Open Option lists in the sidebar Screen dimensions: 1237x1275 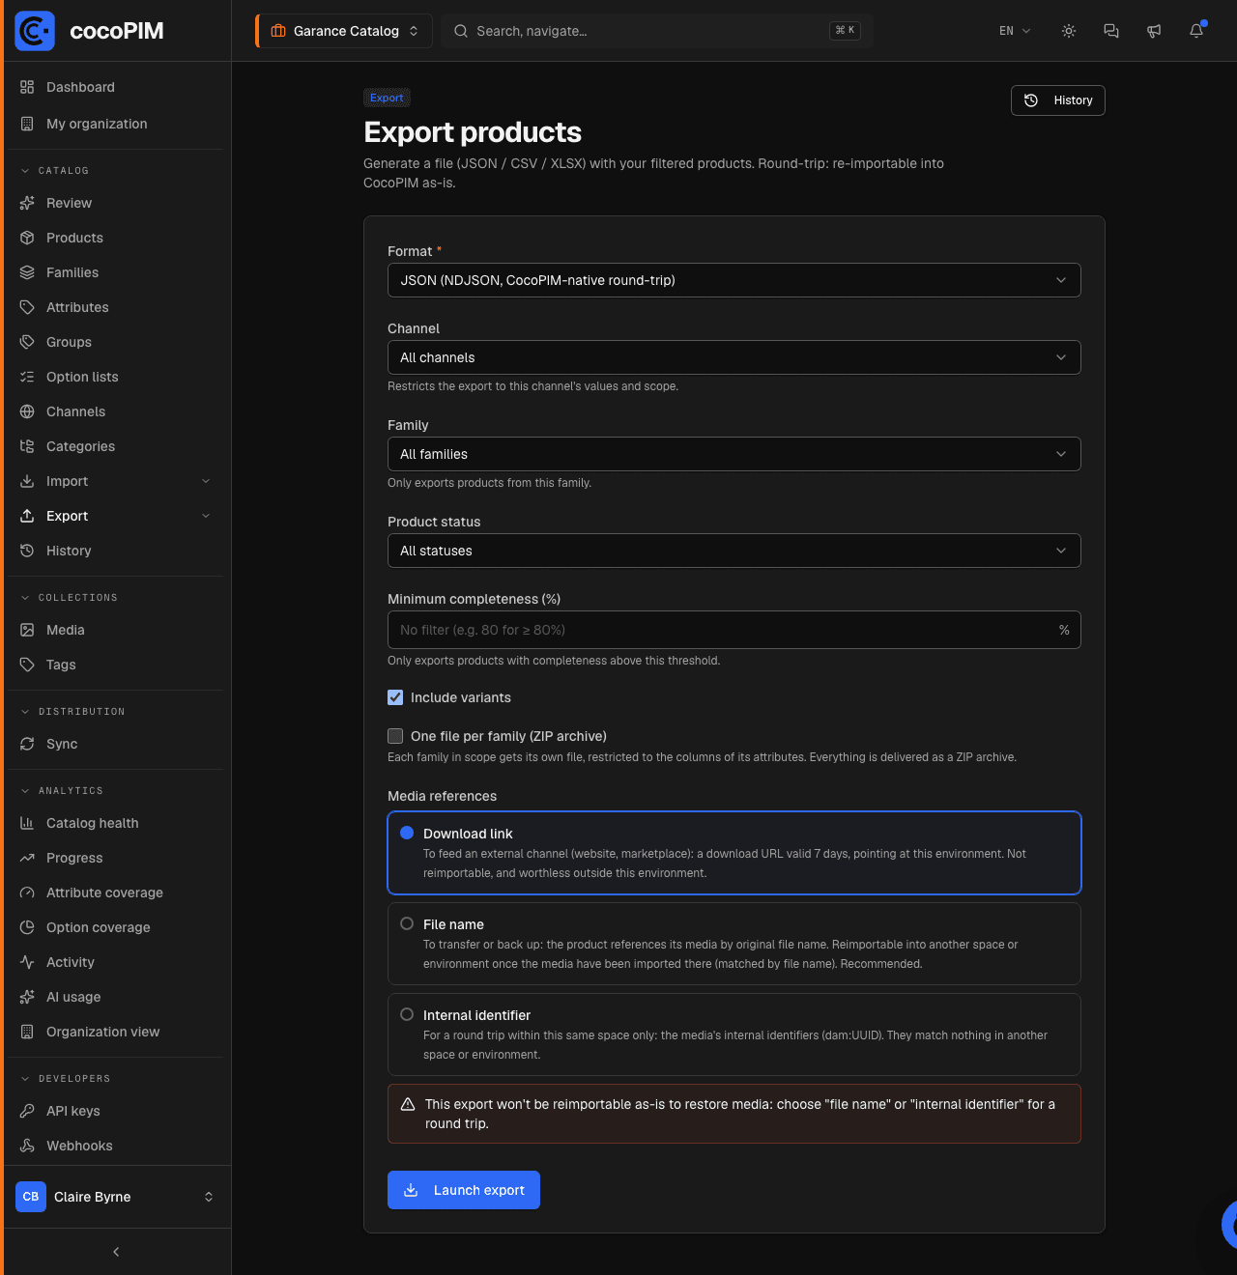[x=116, y=377]
